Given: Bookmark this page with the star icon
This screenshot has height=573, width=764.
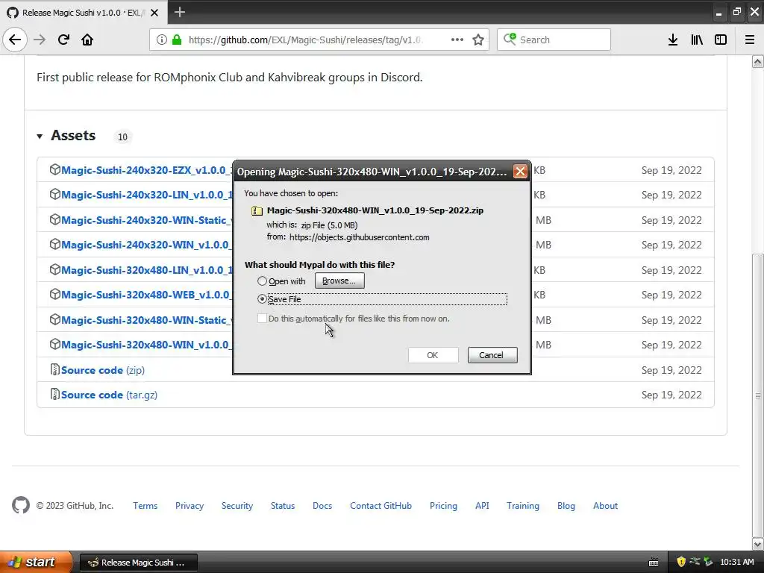Looking at the screenshot, I should [x=478, y=40].
